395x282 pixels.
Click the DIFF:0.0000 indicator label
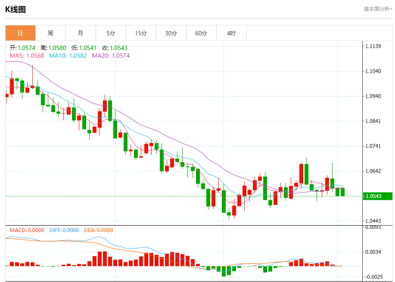pyautogui.click(x=64, y=230)
